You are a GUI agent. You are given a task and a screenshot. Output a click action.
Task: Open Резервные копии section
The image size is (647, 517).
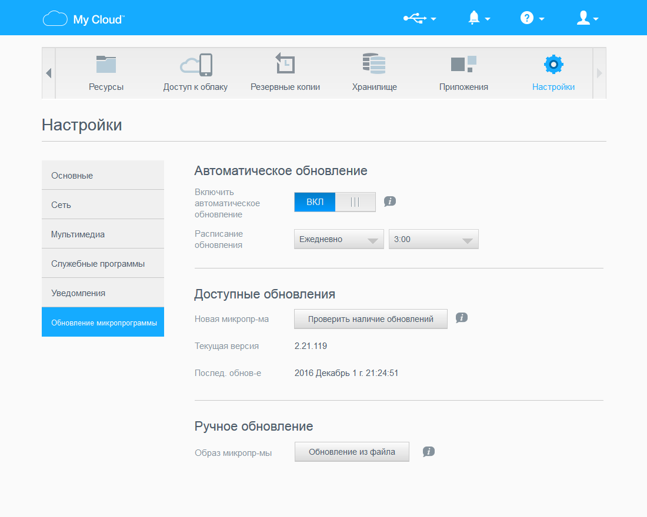click(285, 73)
